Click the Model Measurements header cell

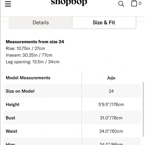[x=28, y=78]
